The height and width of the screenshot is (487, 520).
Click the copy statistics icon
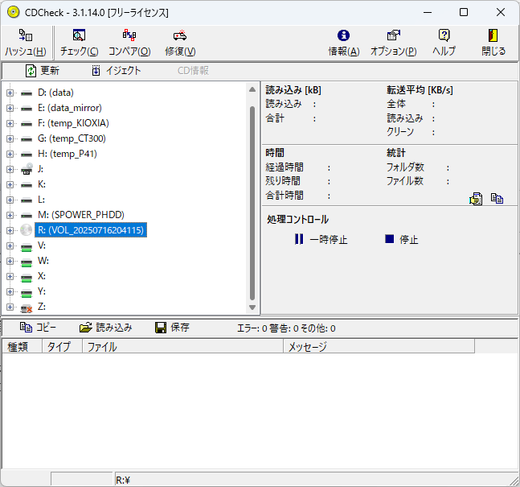tap(497, 198)
